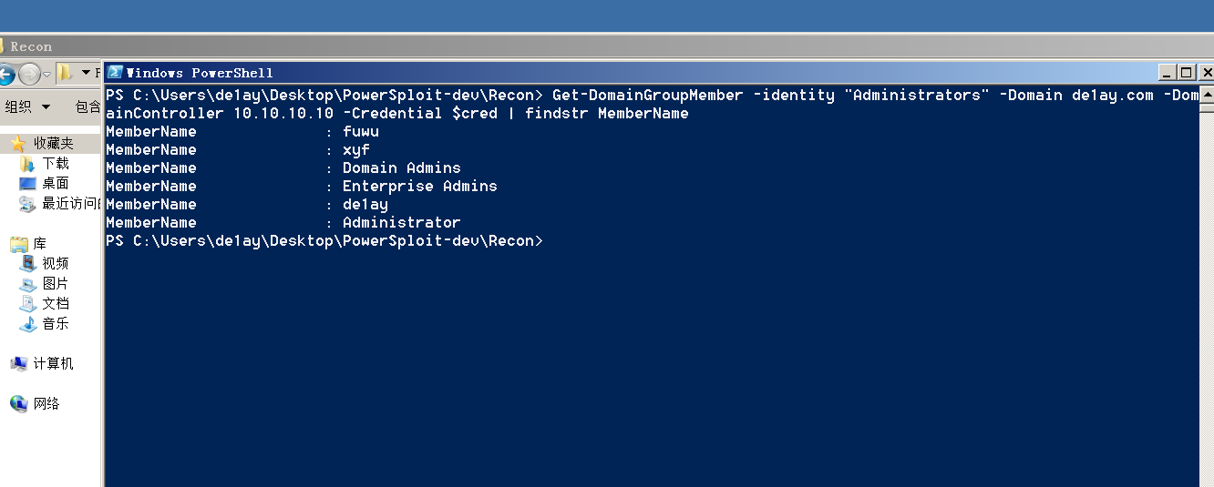Click the Explorer back arrow button
Screen dimensions: 1214x487
[5, 74]
